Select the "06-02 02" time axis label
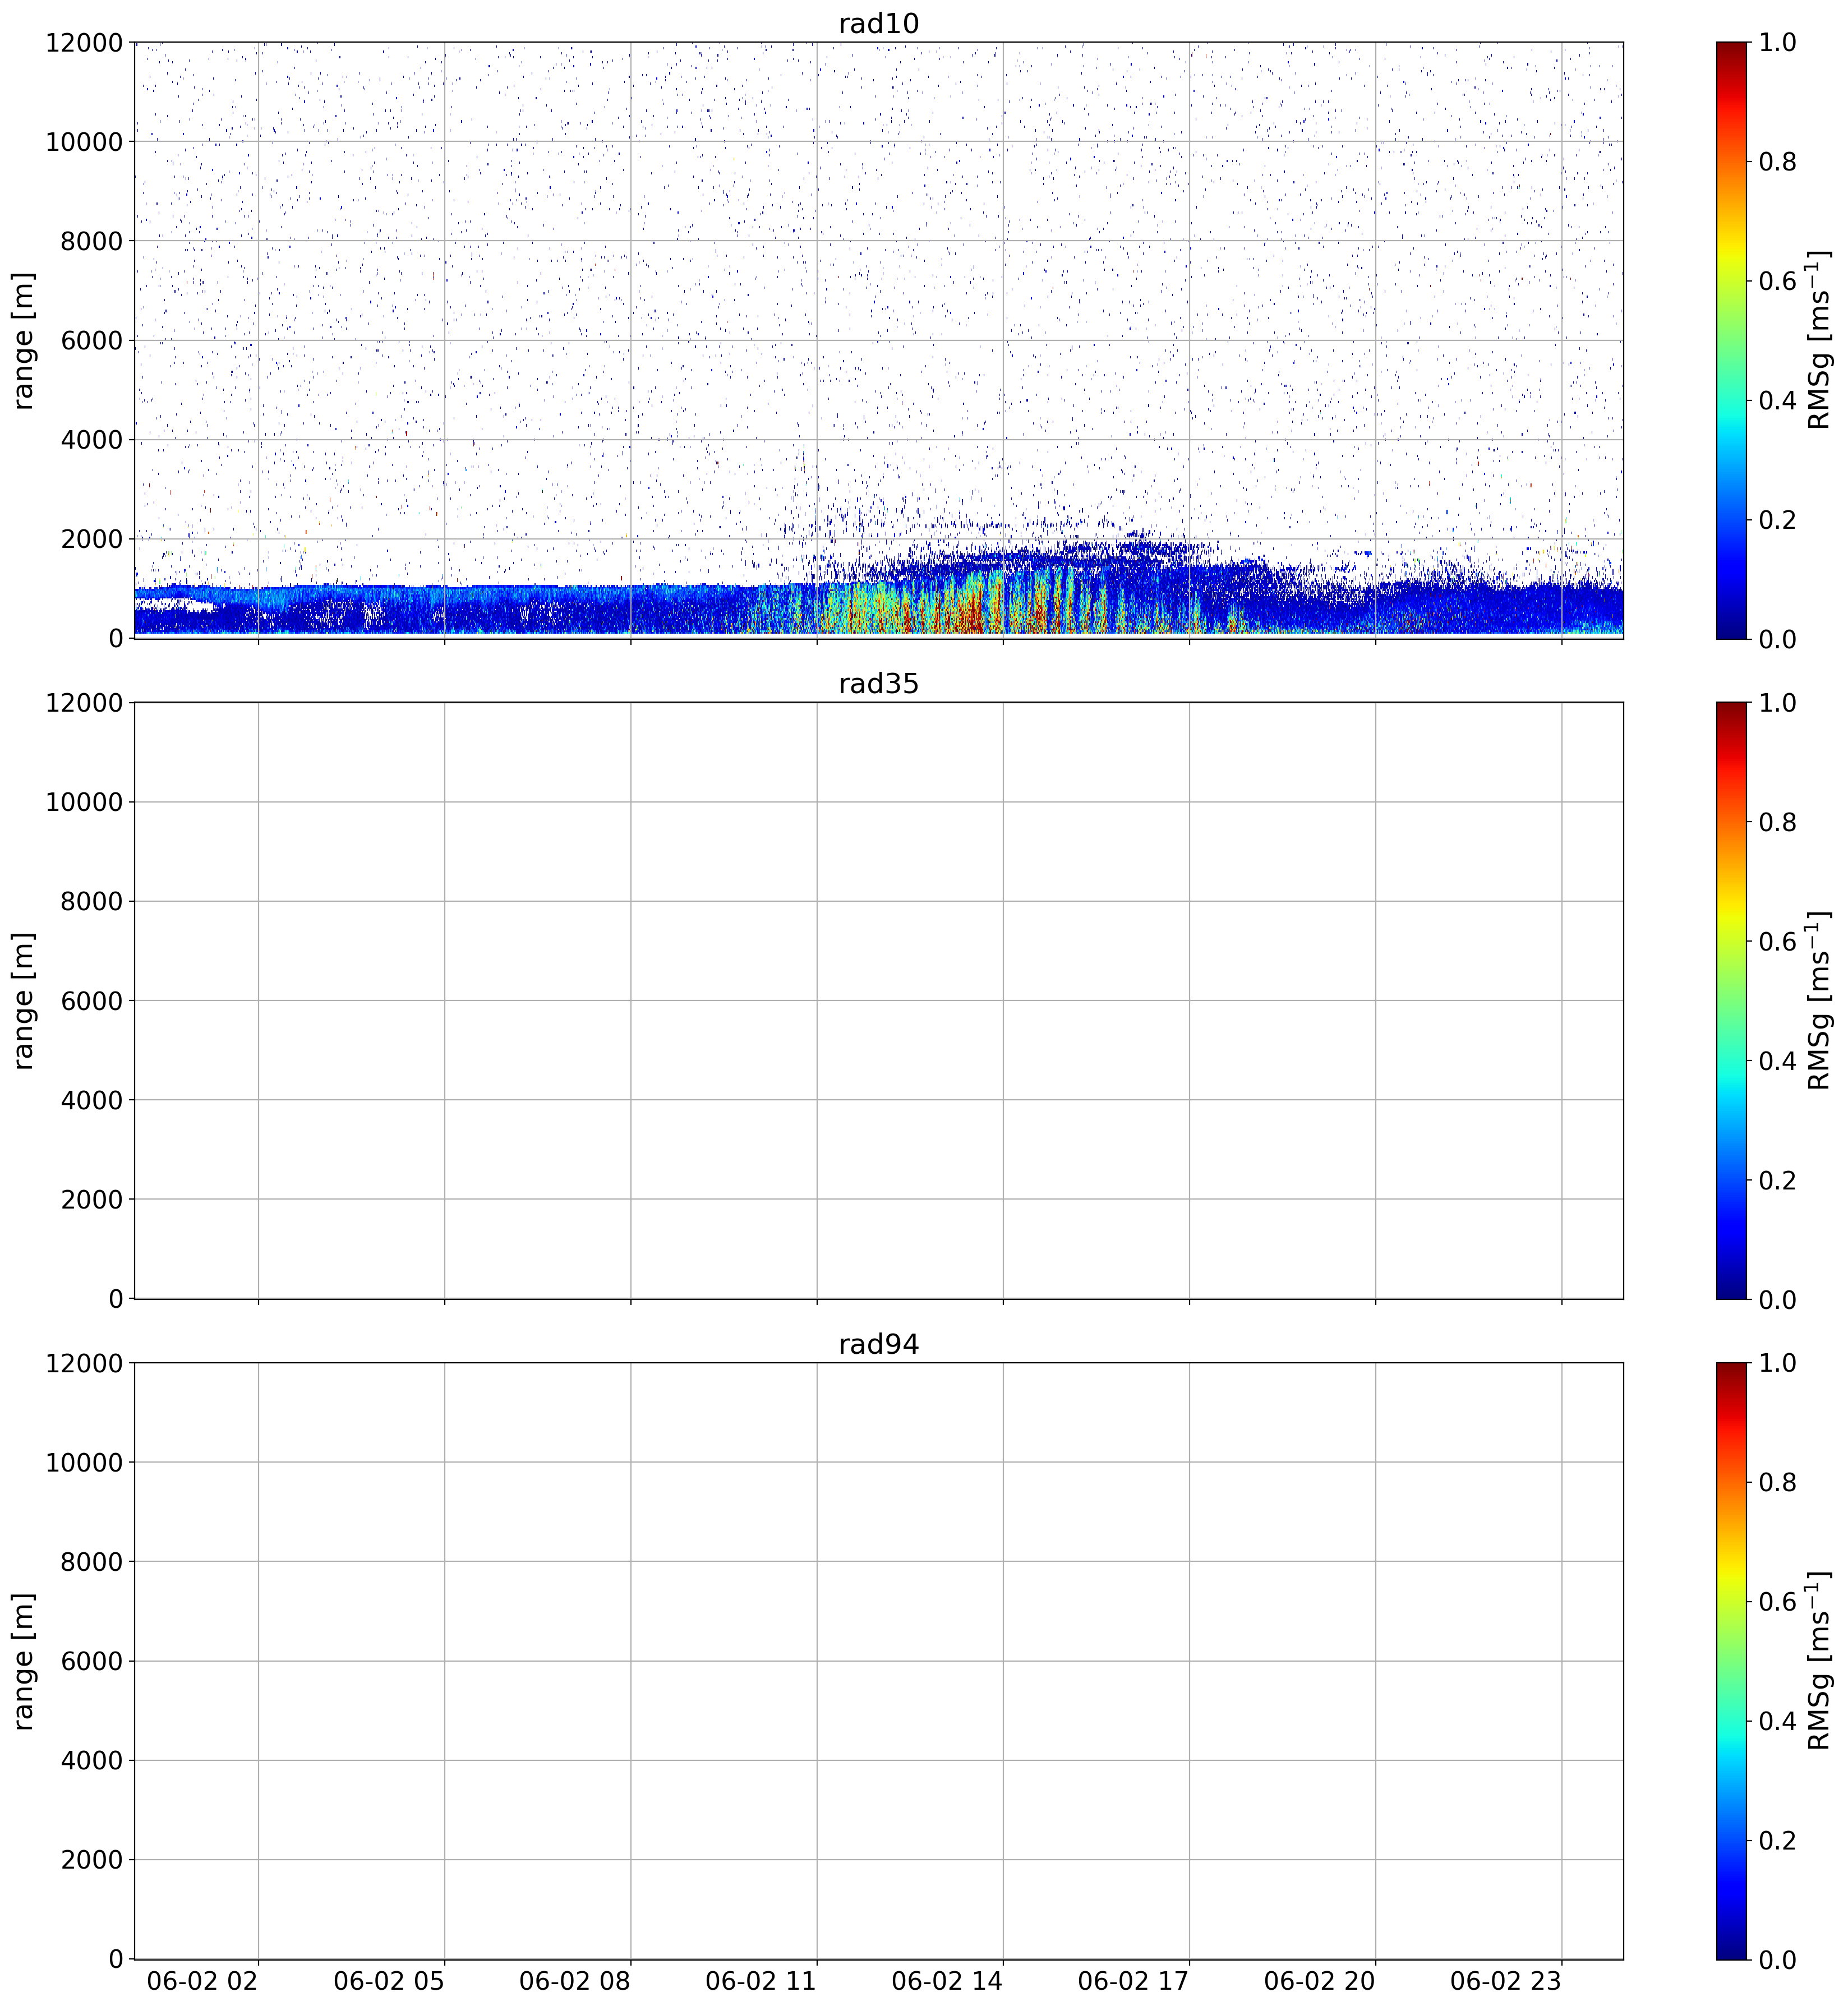 click(202, 1981)
